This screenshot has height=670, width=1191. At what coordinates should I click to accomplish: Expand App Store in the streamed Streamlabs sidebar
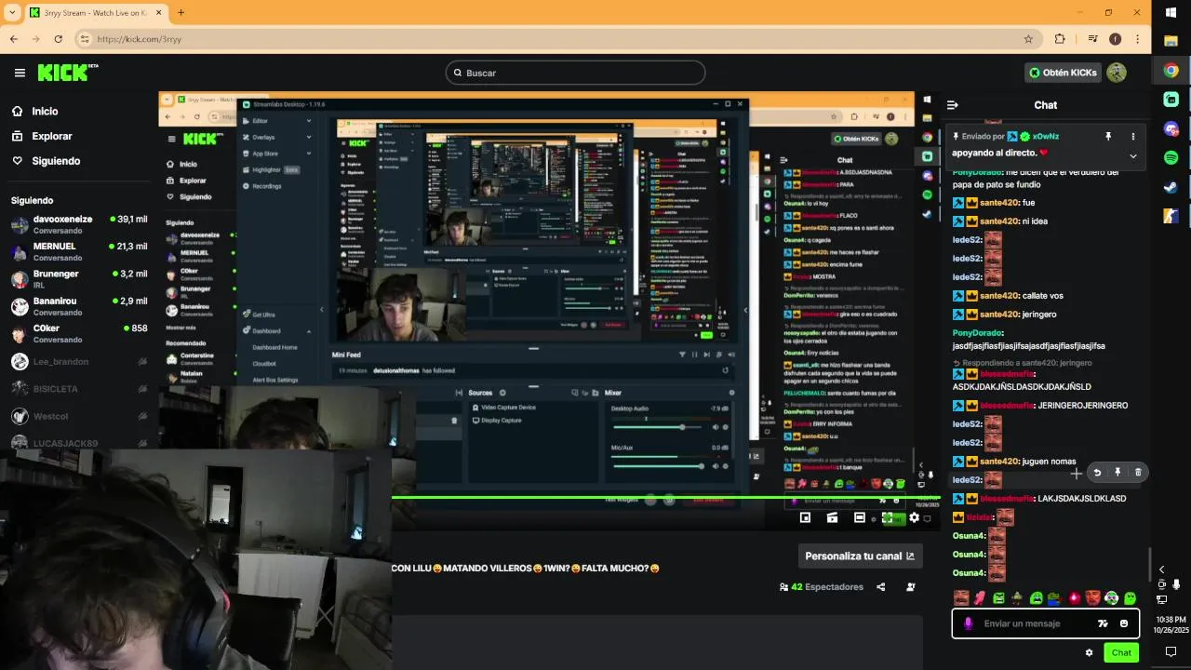click(309, 154)
